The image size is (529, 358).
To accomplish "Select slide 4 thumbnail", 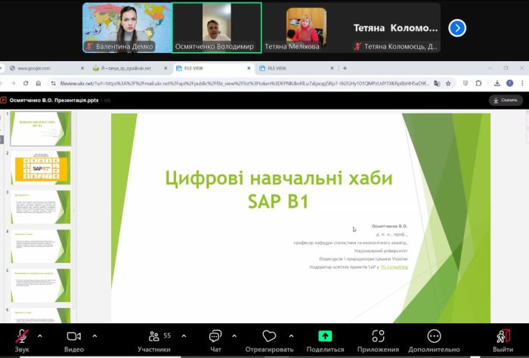I will [41, 246].
